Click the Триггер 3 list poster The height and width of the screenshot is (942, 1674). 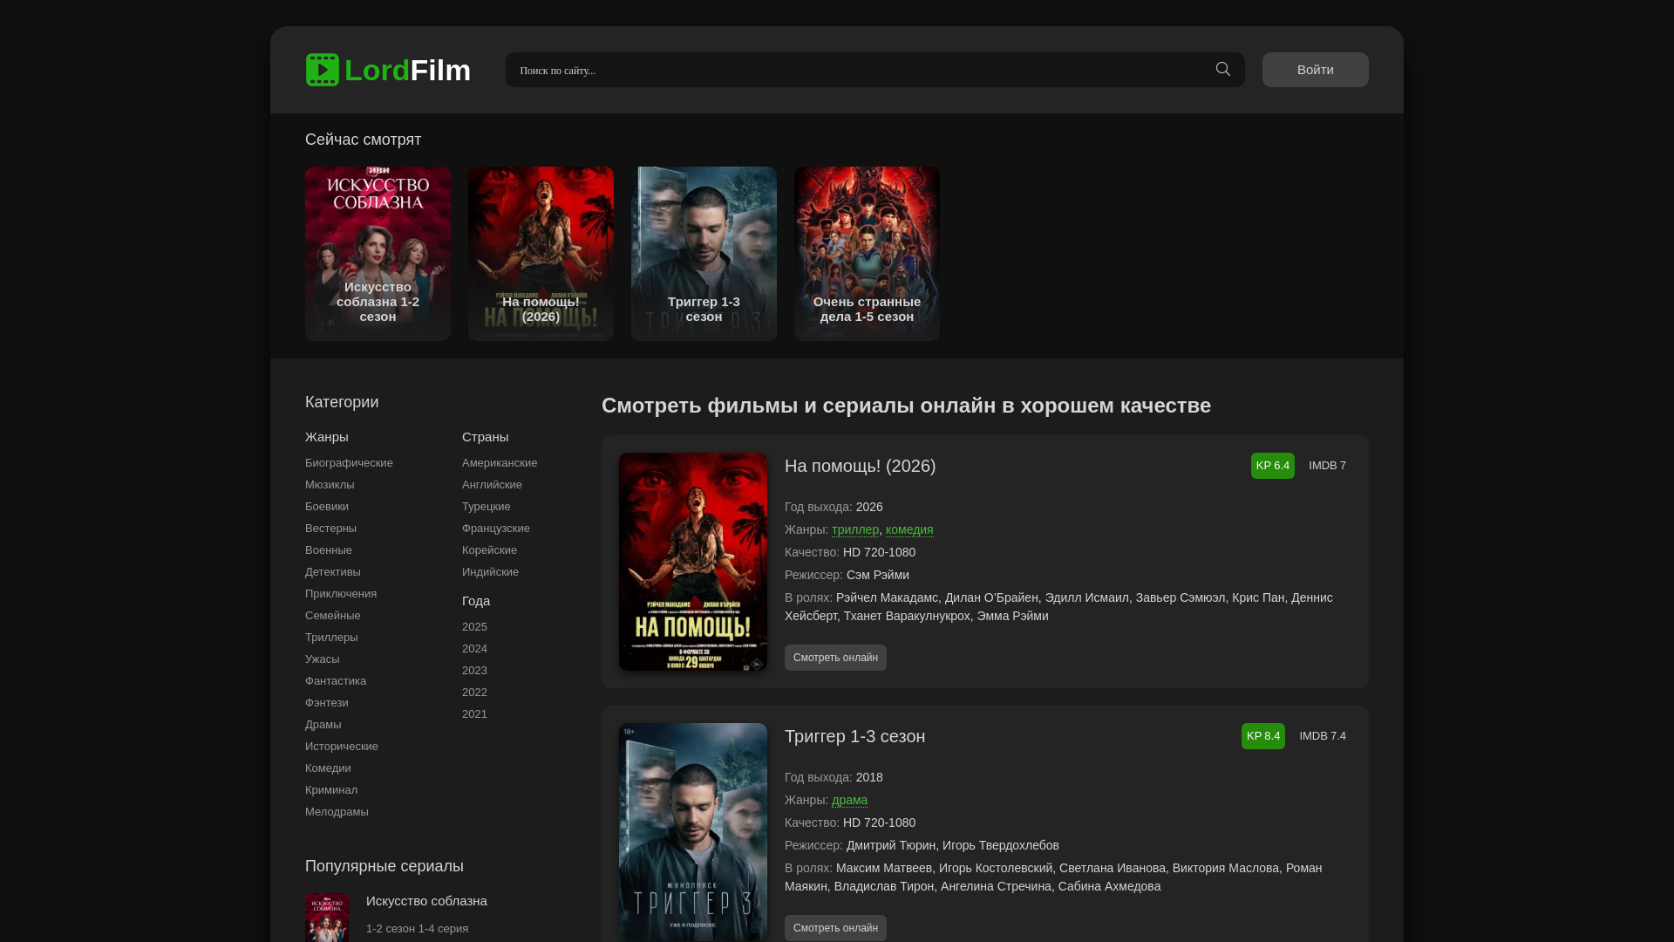693,832
